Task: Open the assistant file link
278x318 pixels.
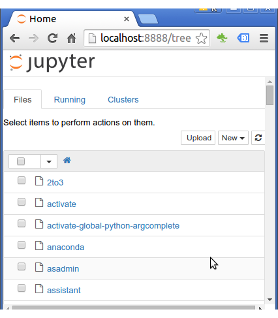Action: (64, 291)
